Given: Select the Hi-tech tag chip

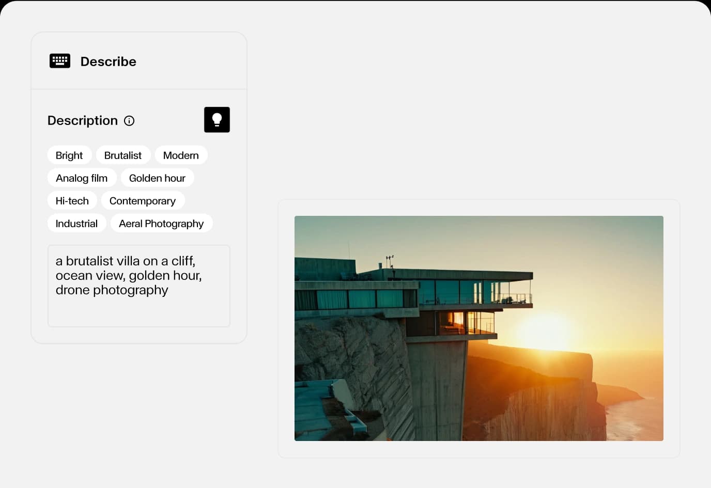Looking at the screenshot, I should 72,201.
